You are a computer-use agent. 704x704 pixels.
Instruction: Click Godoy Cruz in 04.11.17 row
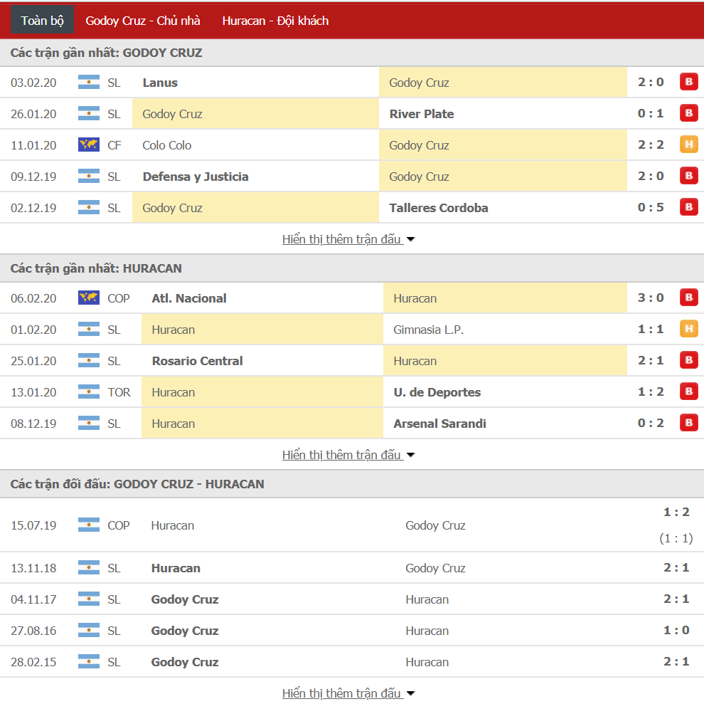coord(184,599)
